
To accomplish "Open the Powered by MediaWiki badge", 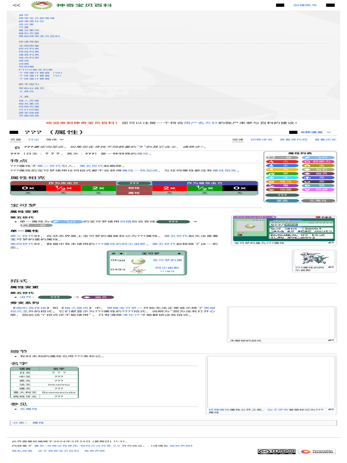I will (x=317, y=452).
